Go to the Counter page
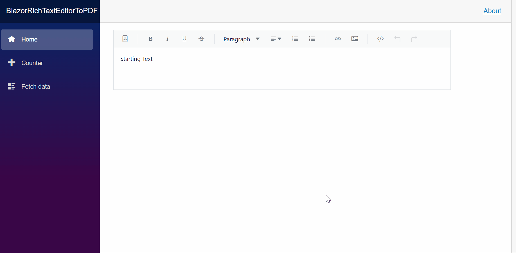 point(32,63)
